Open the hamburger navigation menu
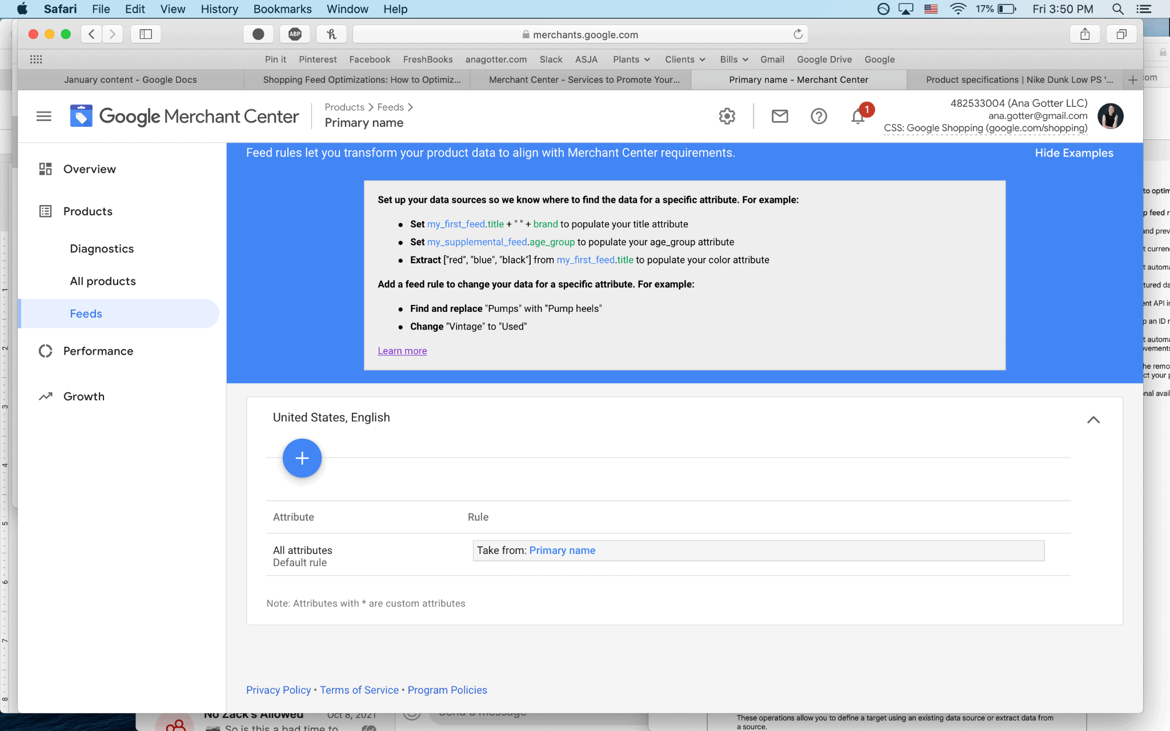Viewport: 1170px width, 731px height. tap(44, 117)
